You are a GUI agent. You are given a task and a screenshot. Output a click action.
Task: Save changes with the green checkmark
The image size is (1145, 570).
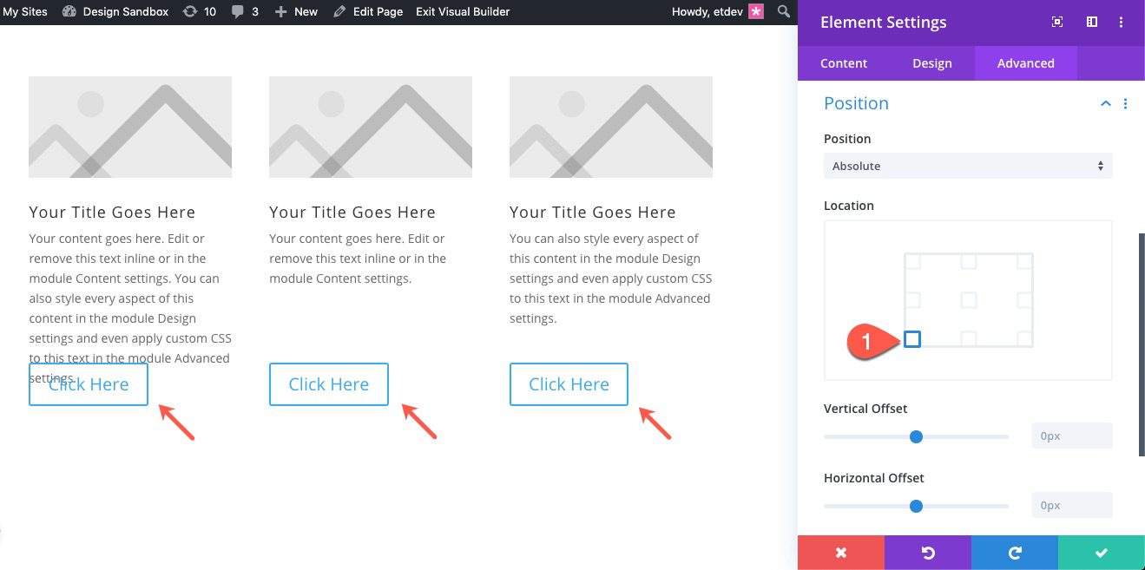click(1101, 552)
